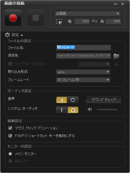This screenshot has height=173, width=130.
Task: Mute using the system audio speaker icon
Action: coord(90,110)
